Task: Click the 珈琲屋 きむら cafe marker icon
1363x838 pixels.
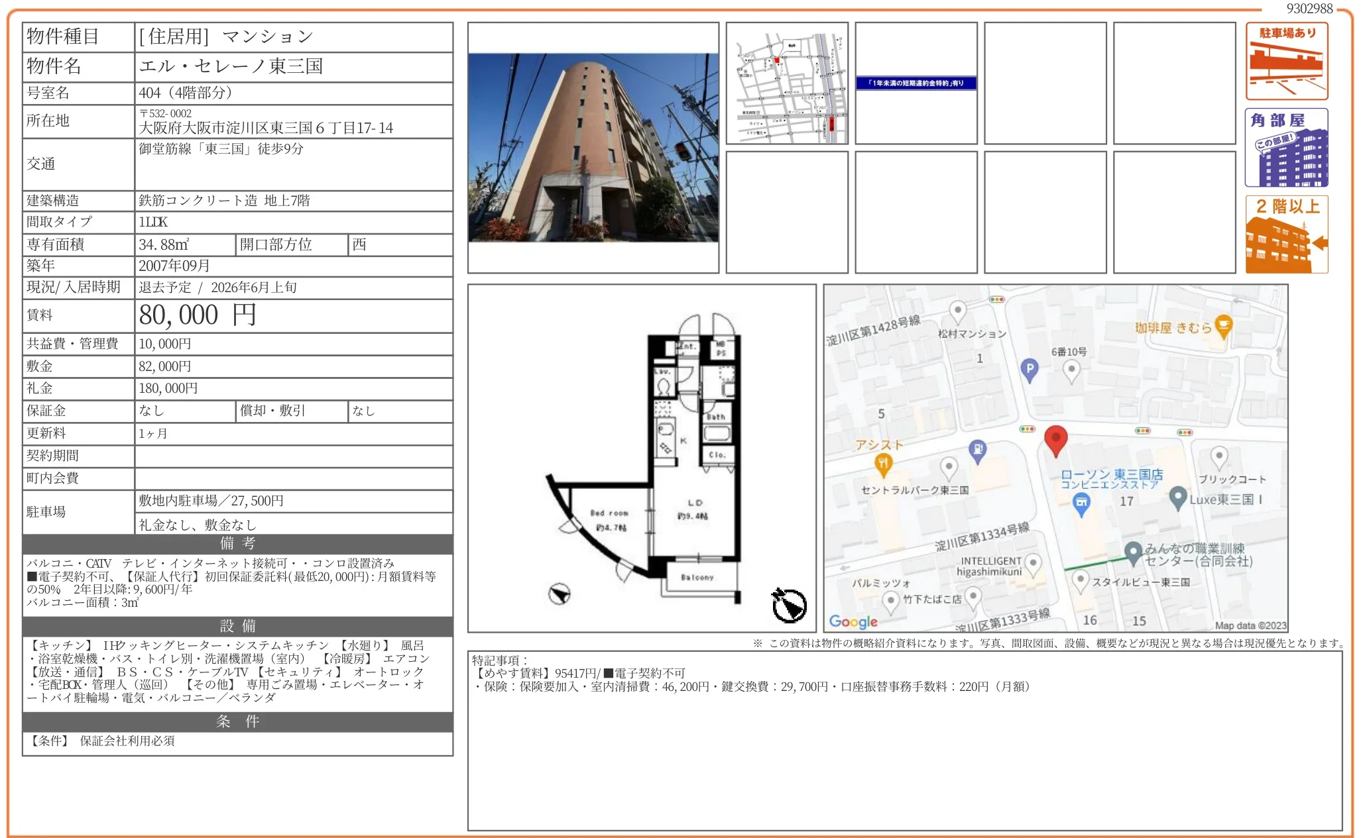Action: pos(1223,326)
